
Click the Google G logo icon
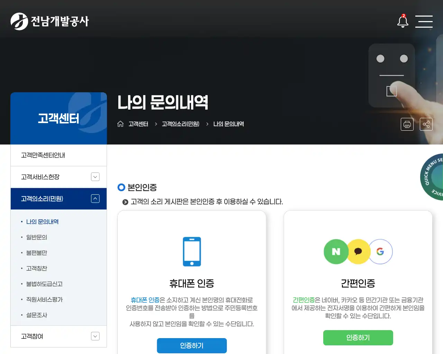[380, 252]
